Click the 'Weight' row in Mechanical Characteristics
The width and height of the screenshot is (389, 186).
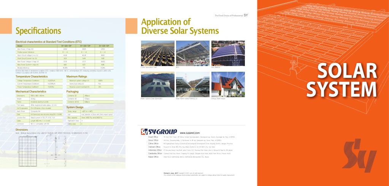coord(39,99)
